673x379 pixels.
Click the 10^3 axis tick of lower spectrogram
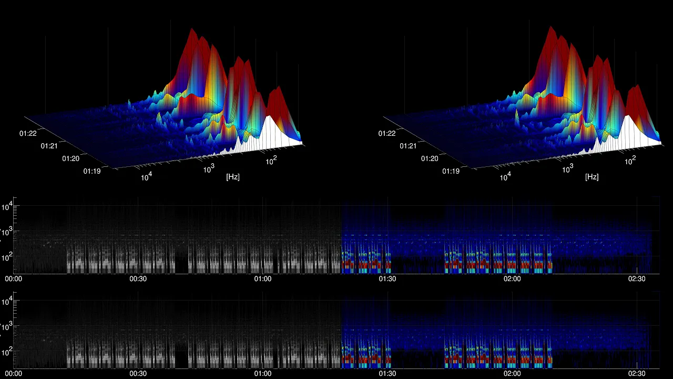coord(6,326)
